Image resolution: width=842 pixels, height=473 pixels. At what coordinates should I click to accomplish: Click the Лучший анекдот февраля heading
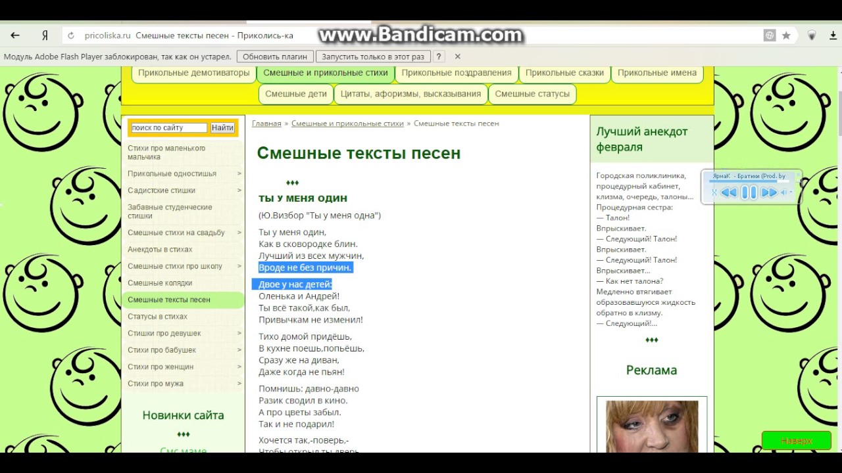(x=642, y=139)
